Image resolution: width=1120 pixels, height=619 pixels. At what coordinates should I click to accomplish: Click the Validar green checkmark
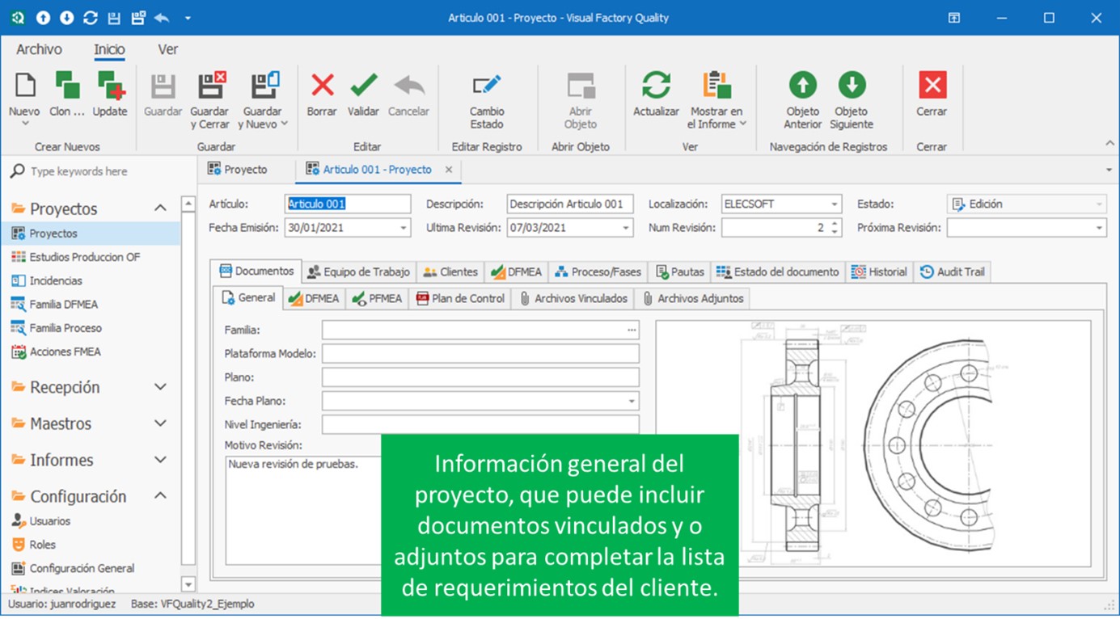click(364, 85)
